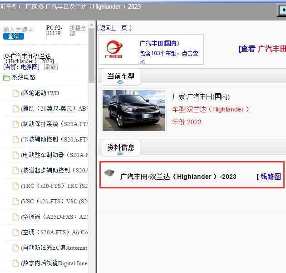
Task: Click [返回上一页] to go back
Action: point(114,28)
